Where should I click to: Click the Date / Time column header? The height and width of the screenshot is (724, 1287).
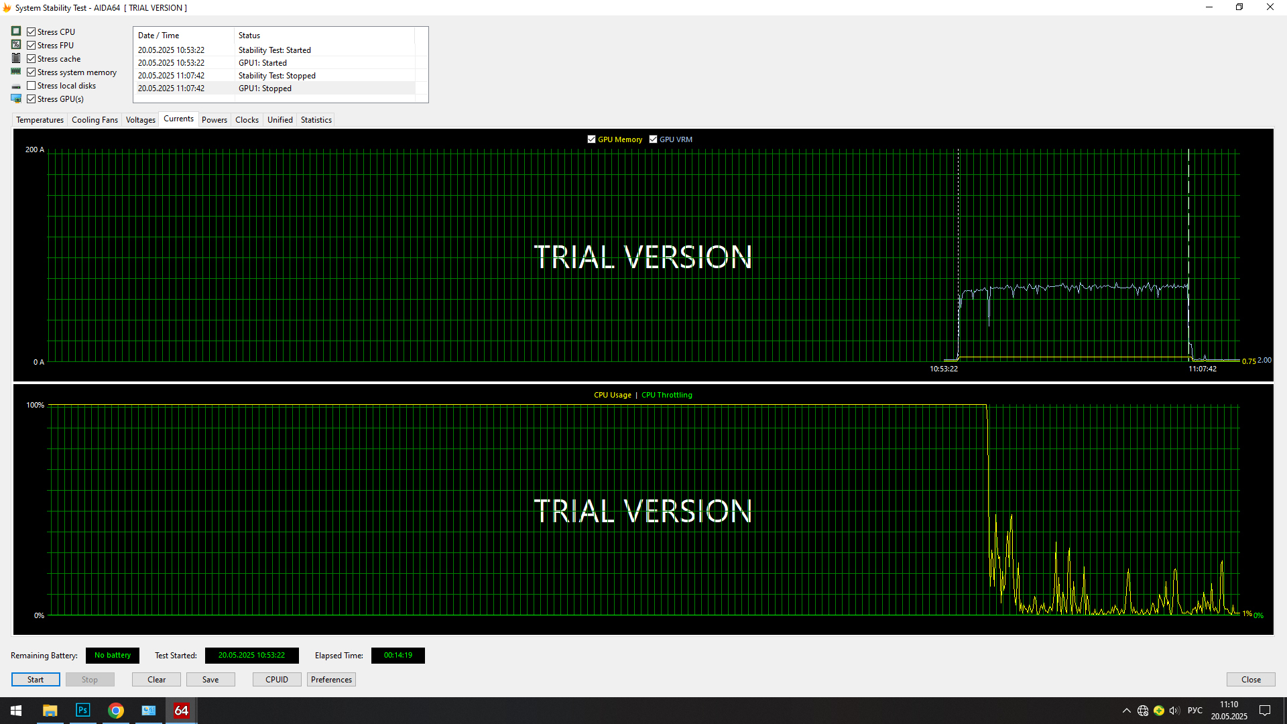184,36
